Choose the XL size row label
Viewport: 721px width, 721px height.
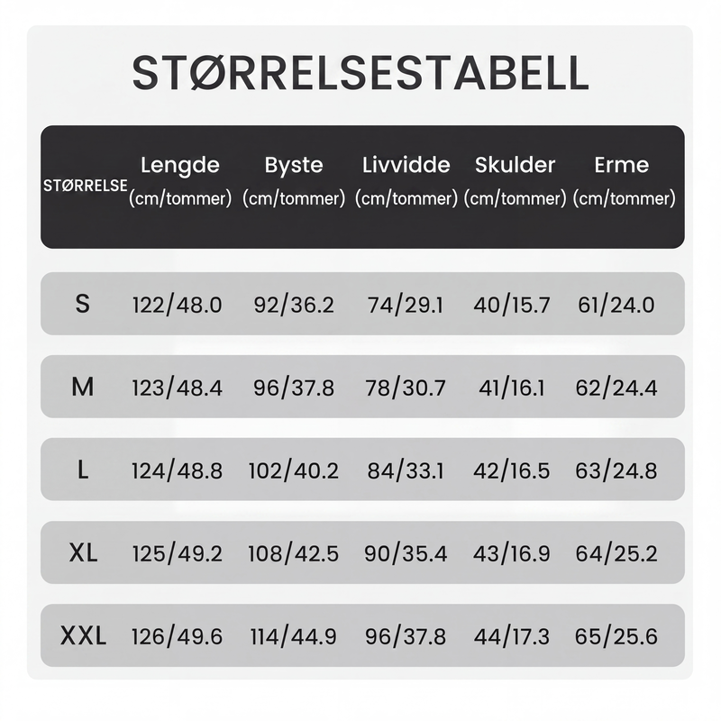[x=83, y=552]
